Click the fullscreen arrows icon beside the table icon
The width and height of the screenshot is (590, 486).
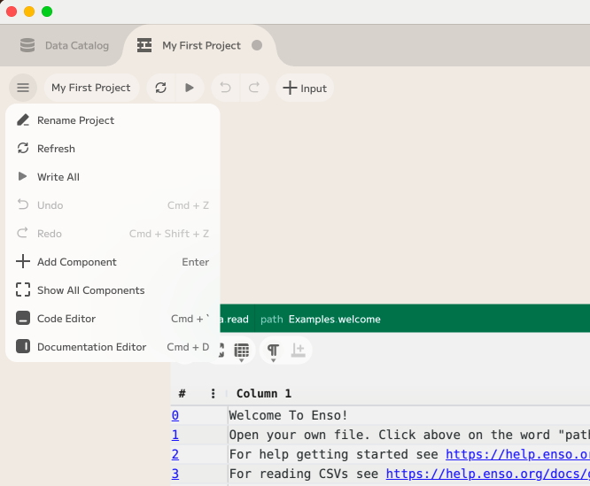pos(221,350)
